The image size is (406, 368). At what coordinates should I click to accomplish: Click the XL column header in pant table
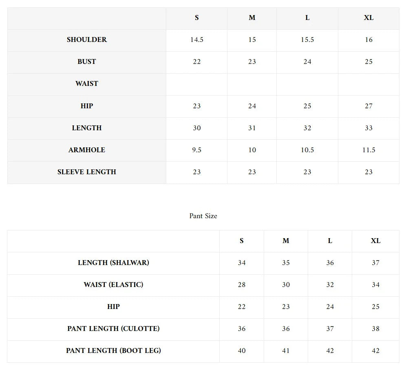375,241
